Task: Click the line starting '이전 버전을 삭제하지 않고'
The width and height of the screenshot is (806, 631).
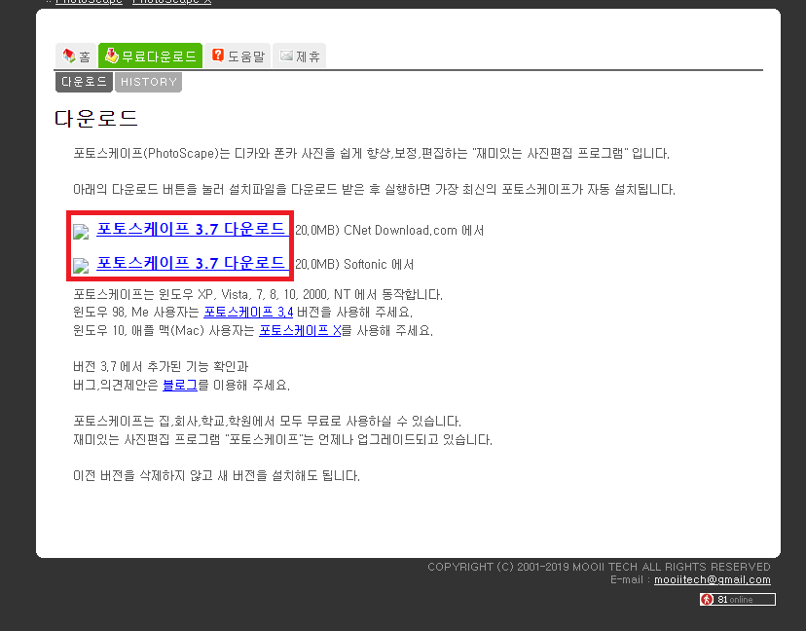Action: coord(216,476)
